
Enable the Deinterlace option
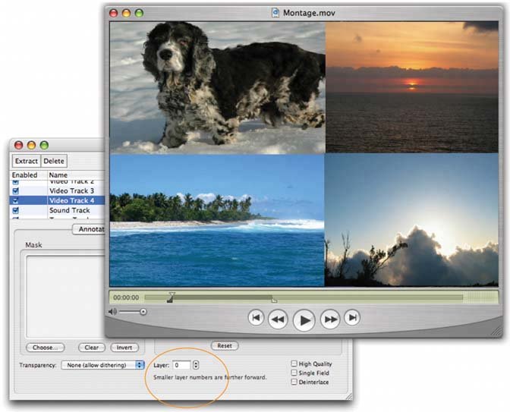pyautogui.click(x=294, y=382)
